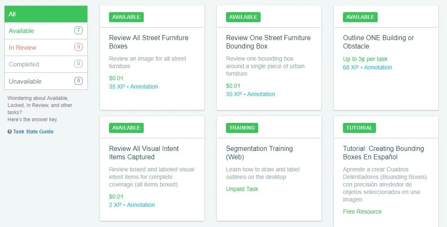Click $0.01 price on Review All Street Furniture
The image size is (447, 227).
(x=116, y=79)
